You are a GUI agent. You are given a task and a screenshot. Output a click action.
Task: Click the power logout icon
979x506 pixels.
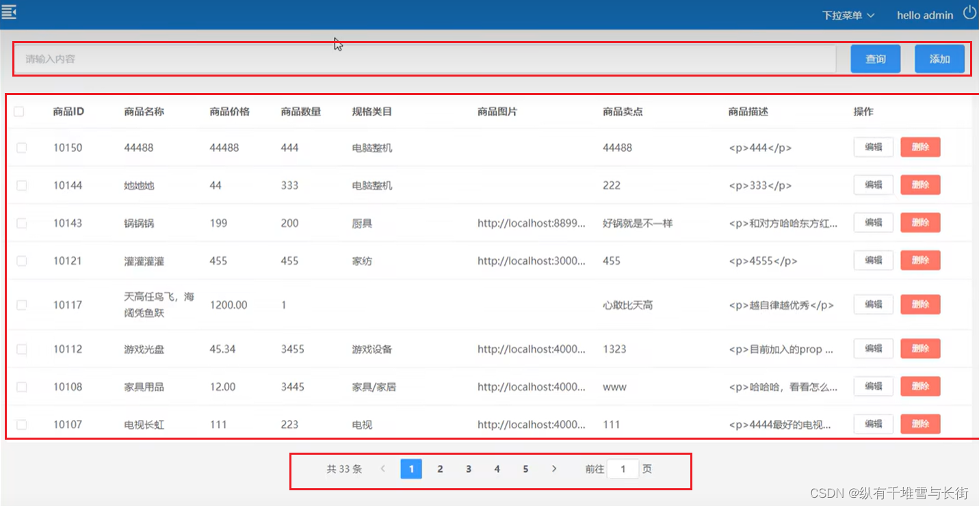click(969, 13)
